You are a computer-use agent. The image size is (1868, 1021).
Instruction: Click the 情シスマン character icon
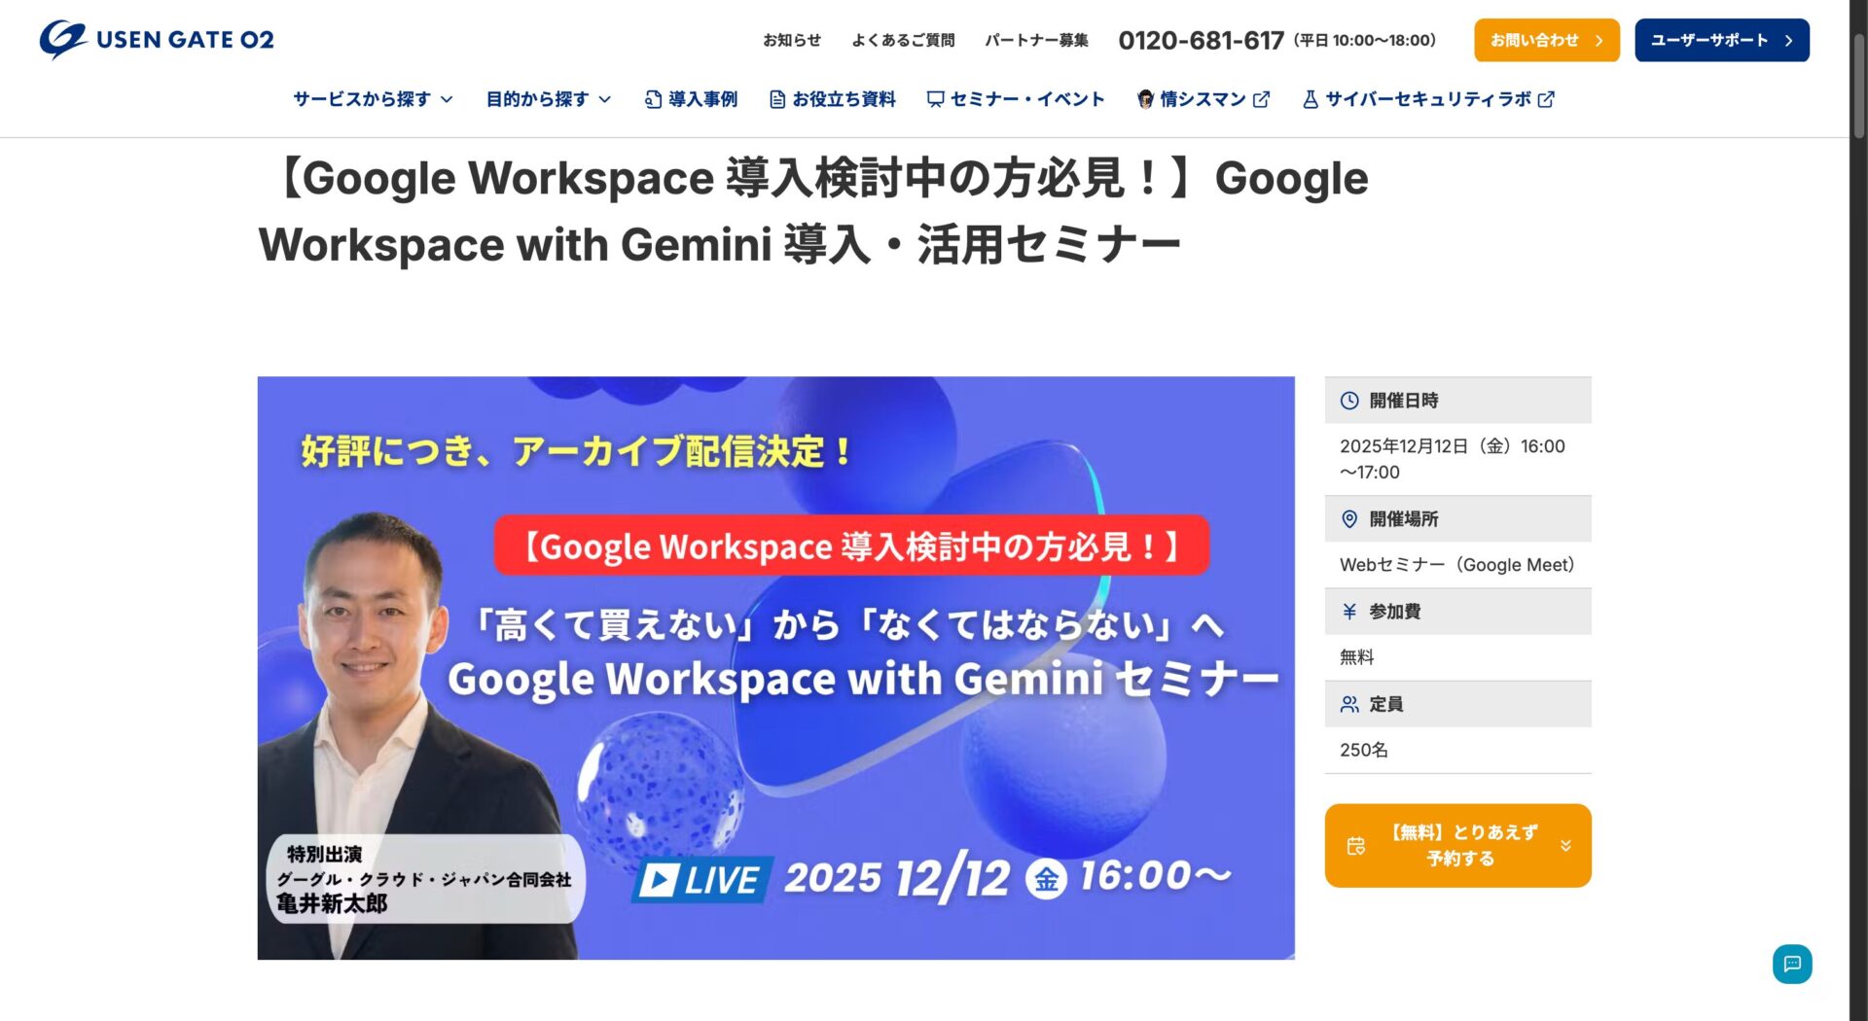pos(1148,97)
